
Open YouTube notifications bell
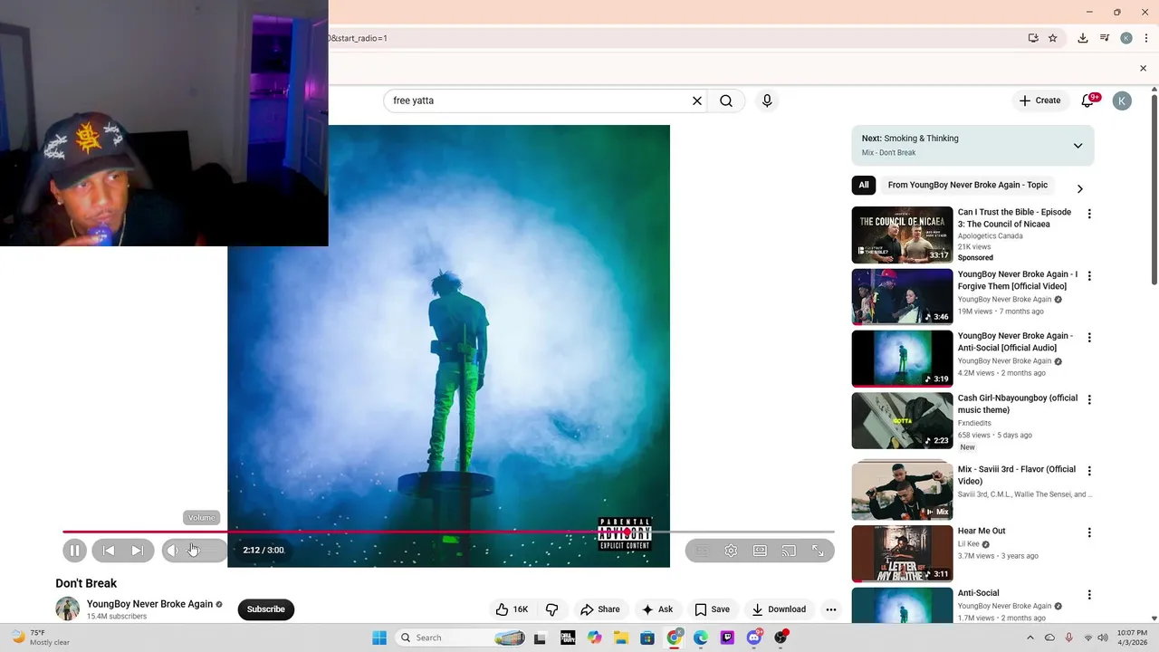coord(1087,101)
